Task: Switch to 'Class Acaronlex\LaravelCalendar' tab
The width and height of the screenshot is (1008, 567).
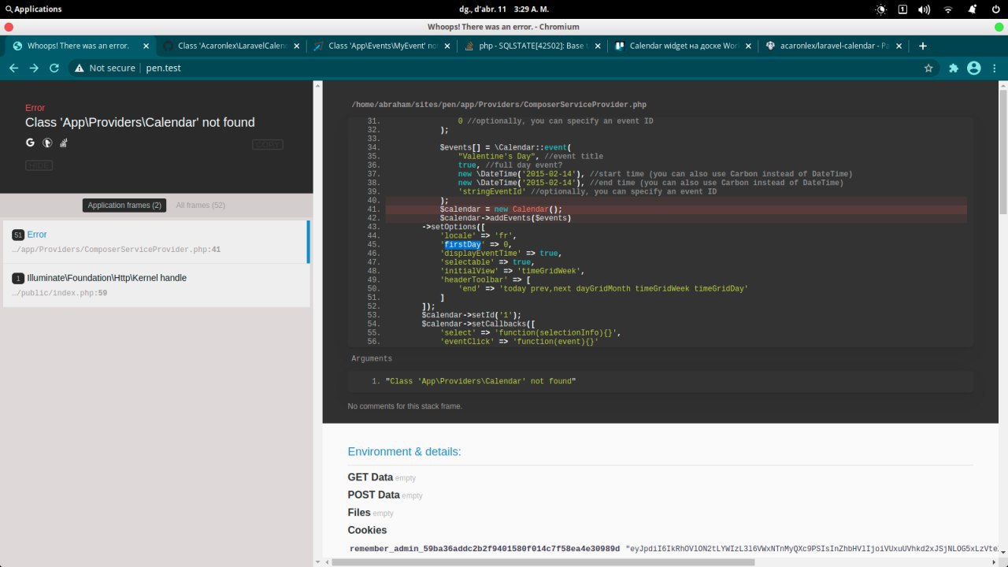Action: coord(230,46)
